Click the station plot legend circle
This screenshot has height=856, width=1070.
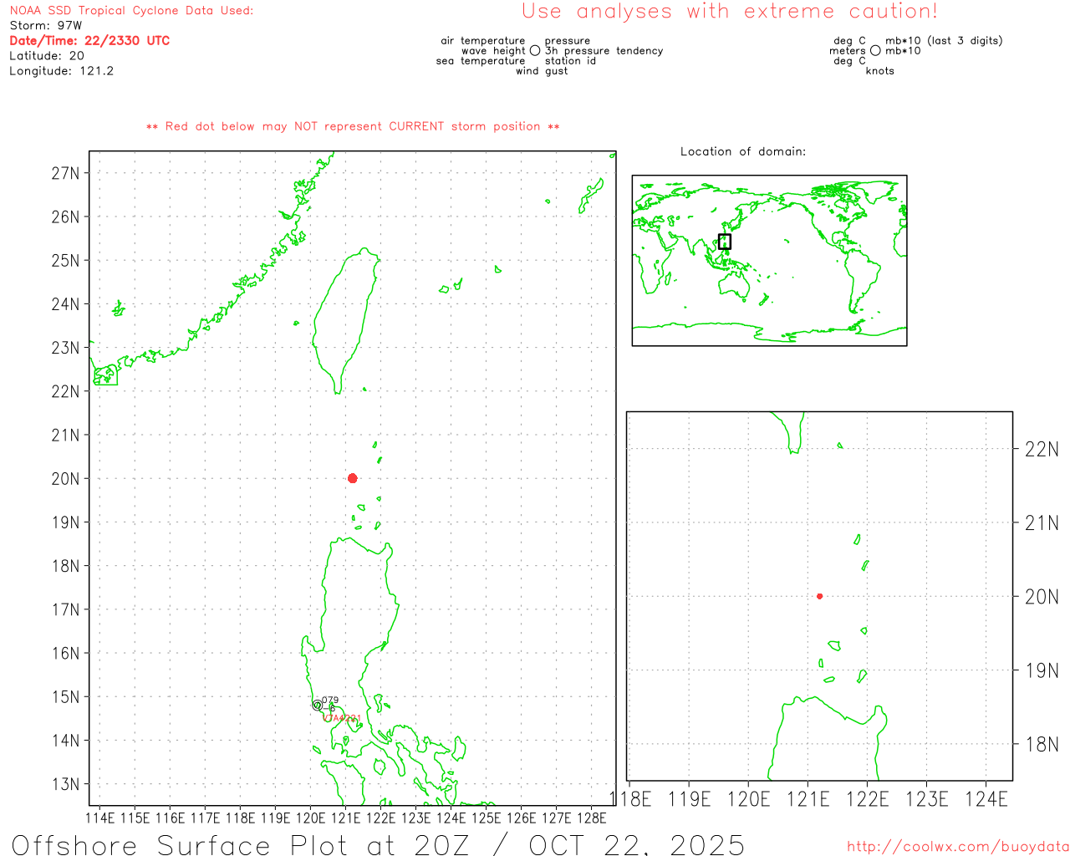535,51
